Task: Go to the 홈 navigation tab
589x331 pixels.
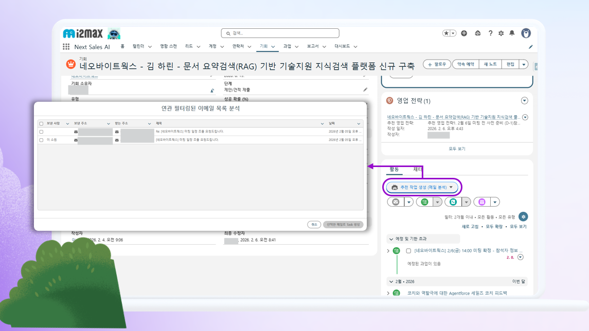Action: click(122, 46)
